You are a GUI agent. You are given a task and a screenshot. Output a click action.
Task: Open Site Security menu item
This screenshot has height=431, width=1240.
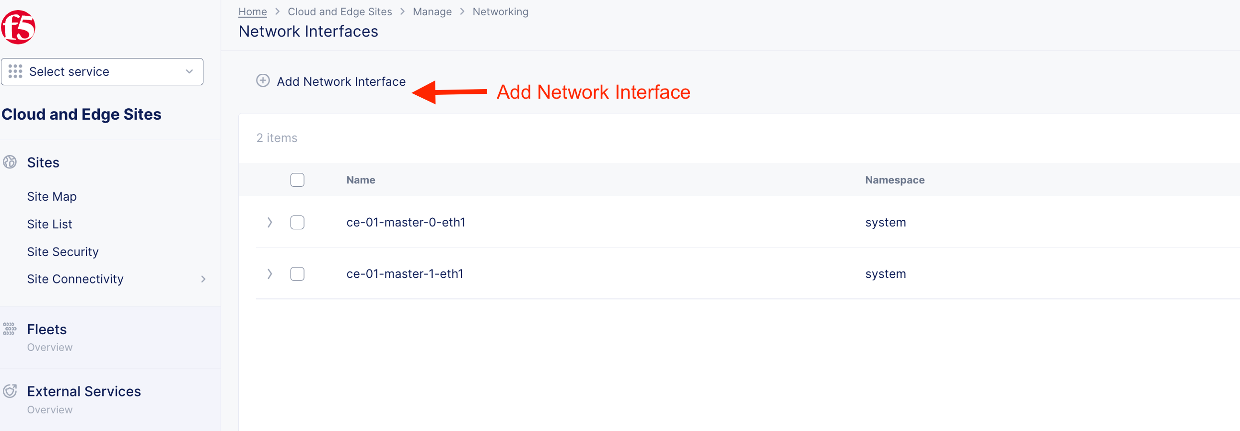coord(63,252)
